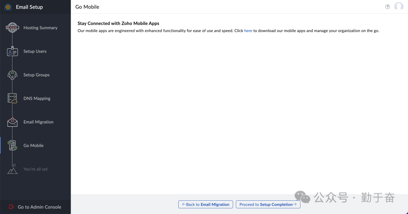The image size is (408, 214).
Task: Go to the DNS Mapping step
Action: click(37, 98)
